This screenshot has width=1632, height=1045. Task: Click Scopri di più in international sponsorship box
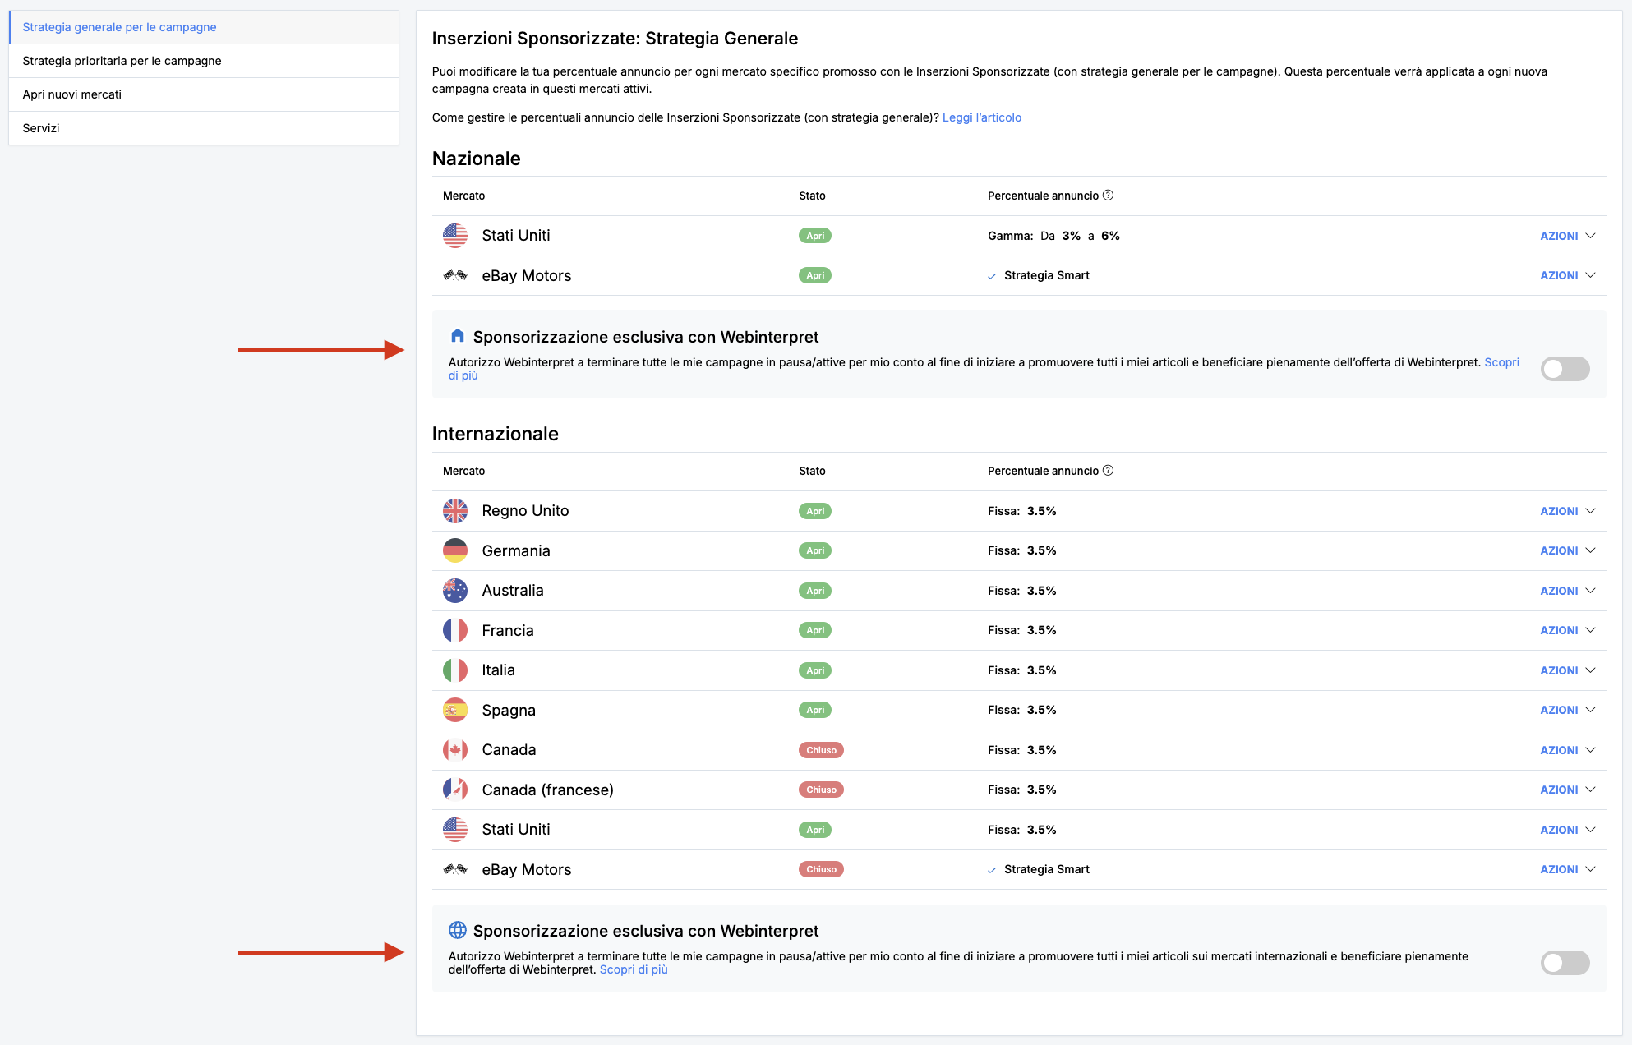pyautogui.click(x=634, y=969)
